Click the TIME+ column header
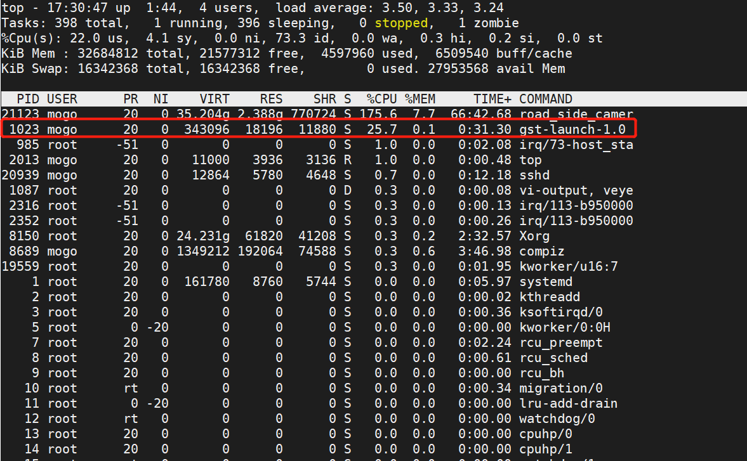The height and width of the screenshot is (461, 747). click(492, 99)
